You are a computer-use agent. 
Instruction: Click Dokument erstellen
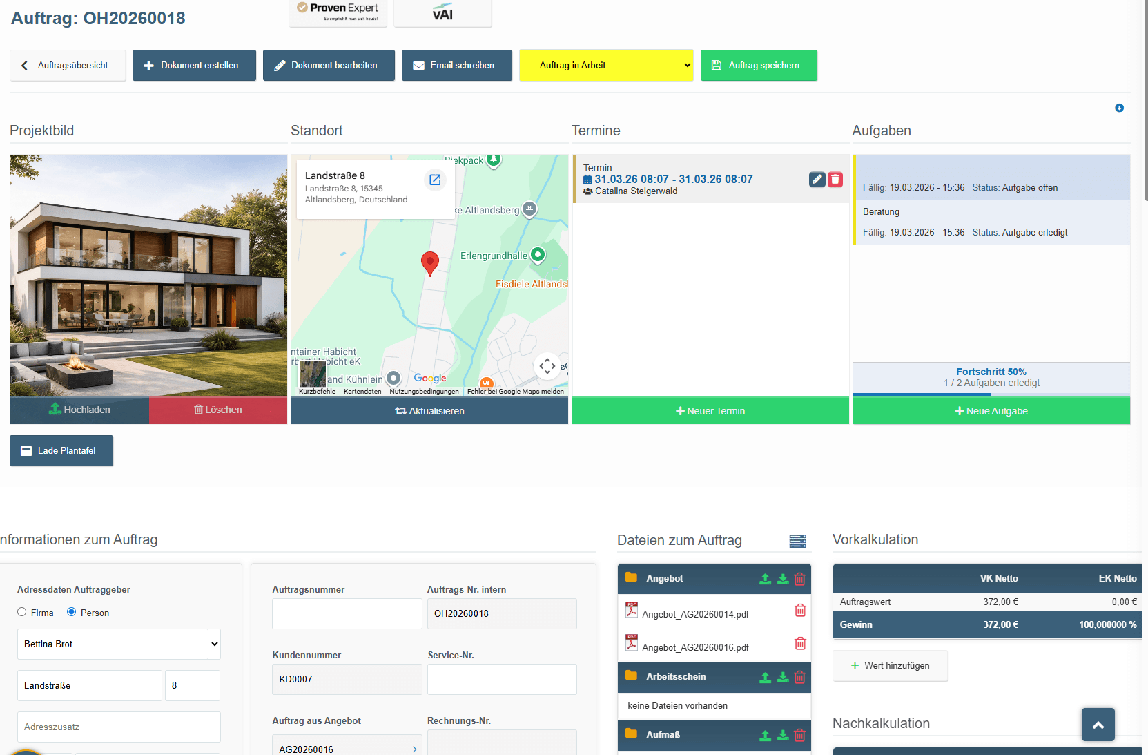point(194,66)
